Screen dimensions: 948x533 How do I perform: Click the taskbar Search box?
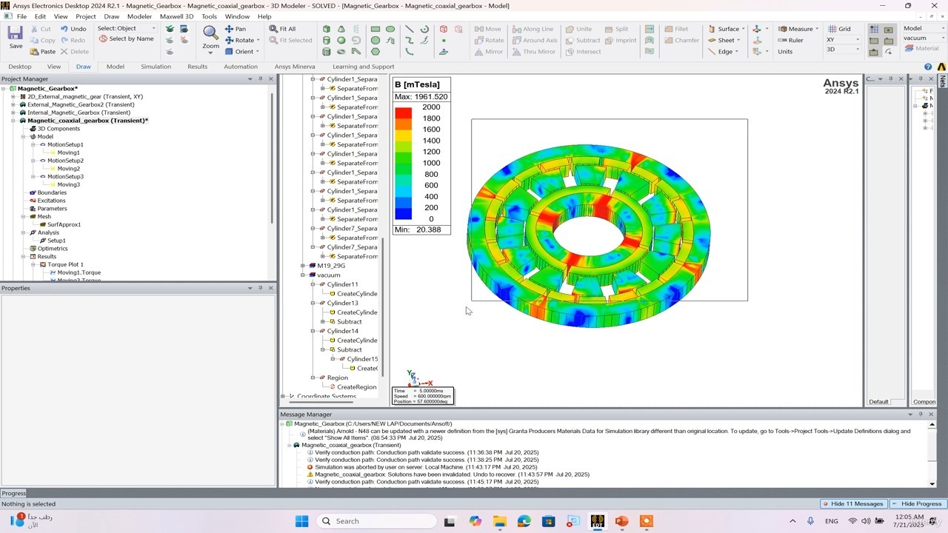[377, 521]
